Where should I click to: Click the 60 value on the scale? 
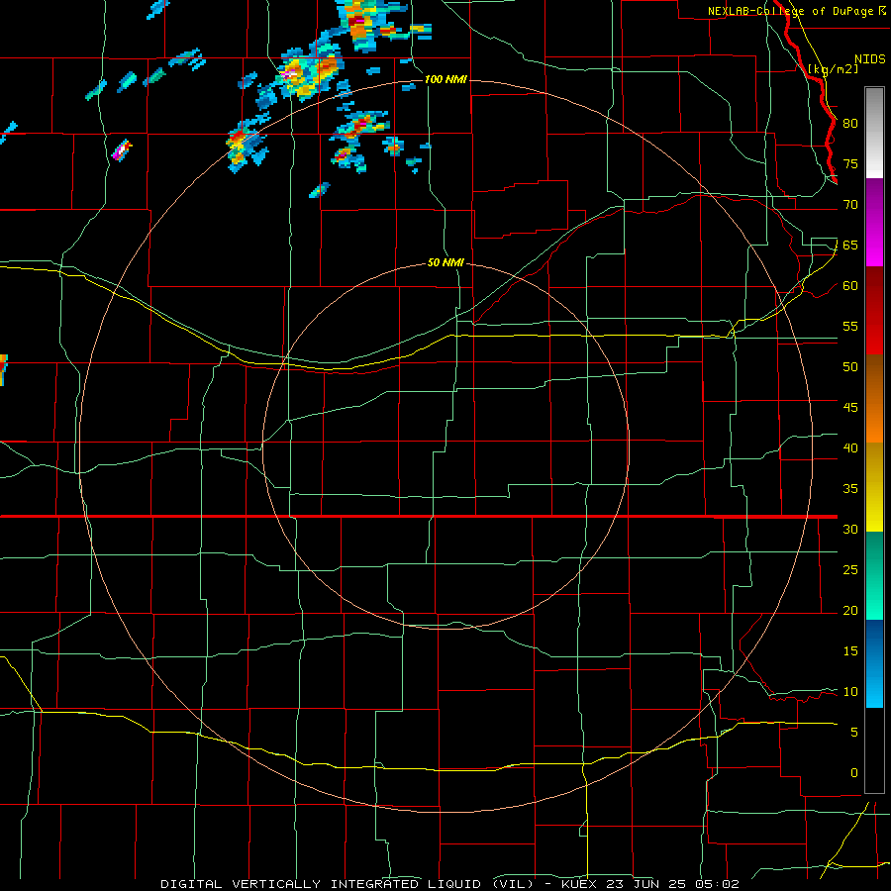pos(850,286)
